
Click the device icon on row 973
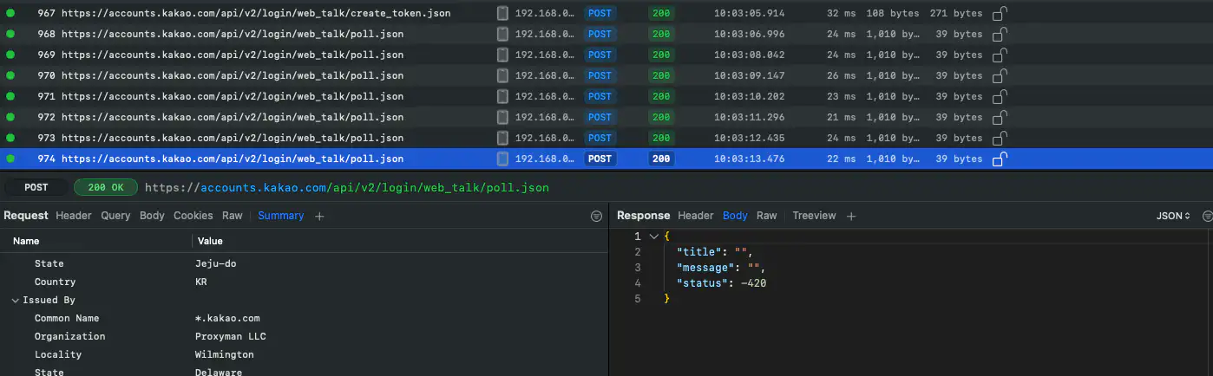tap(503, 138)
